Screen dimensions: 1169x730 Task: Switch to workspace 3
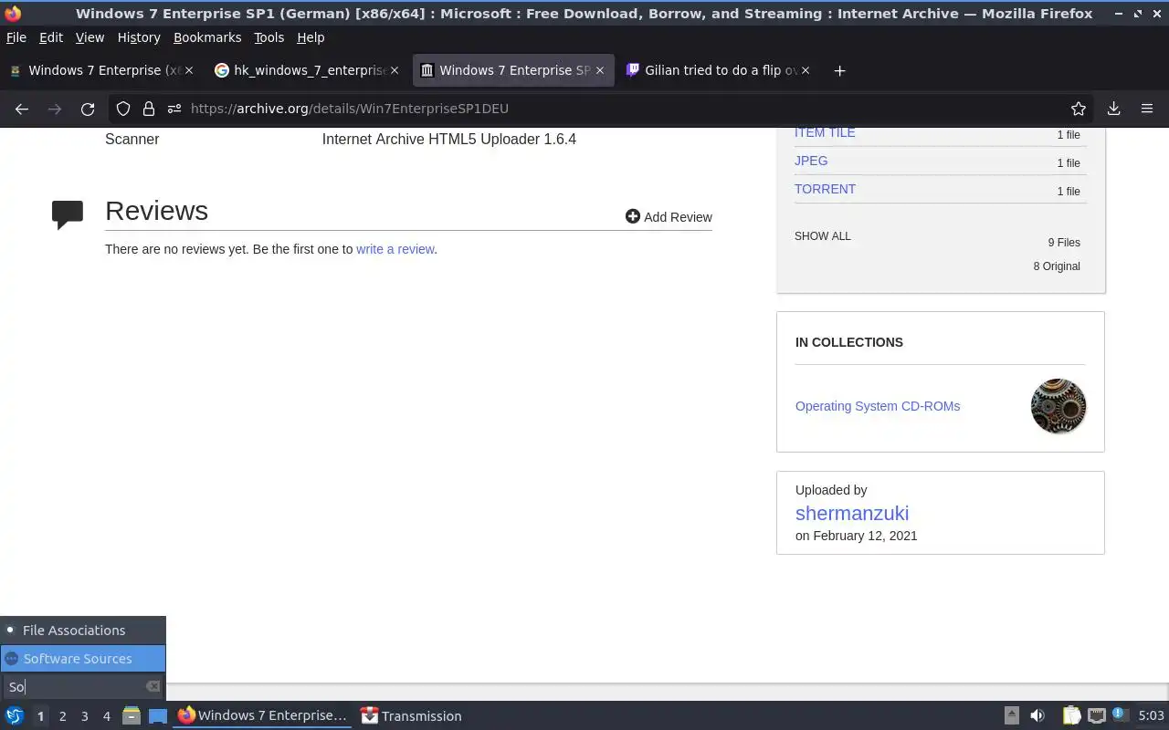[84, 716]
